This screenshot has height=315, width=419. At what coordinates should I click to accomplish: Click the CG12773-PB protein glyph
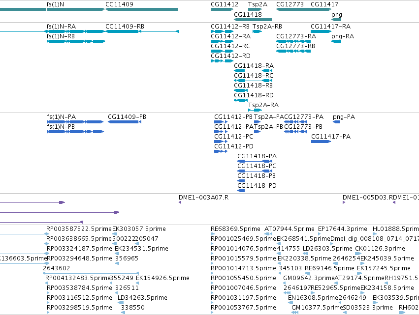tap(295, 132)
